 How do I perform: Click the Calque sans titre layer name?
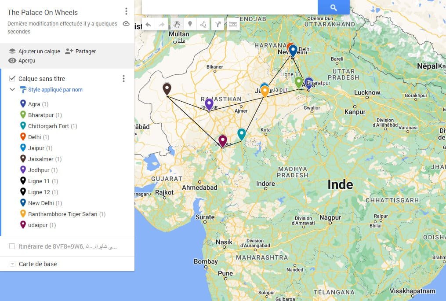(42, 79)
